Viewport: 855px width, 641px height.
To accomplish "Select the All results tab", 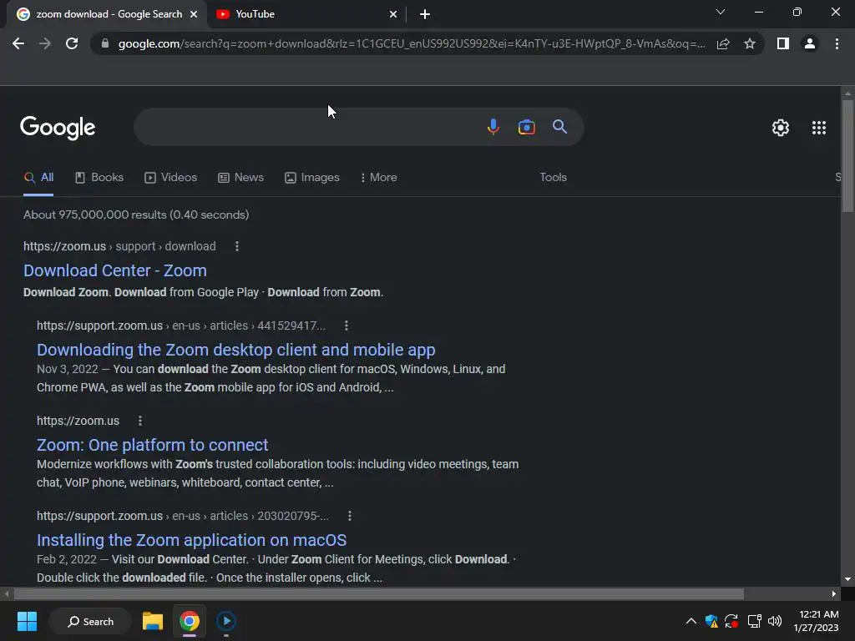I will 38,178.
